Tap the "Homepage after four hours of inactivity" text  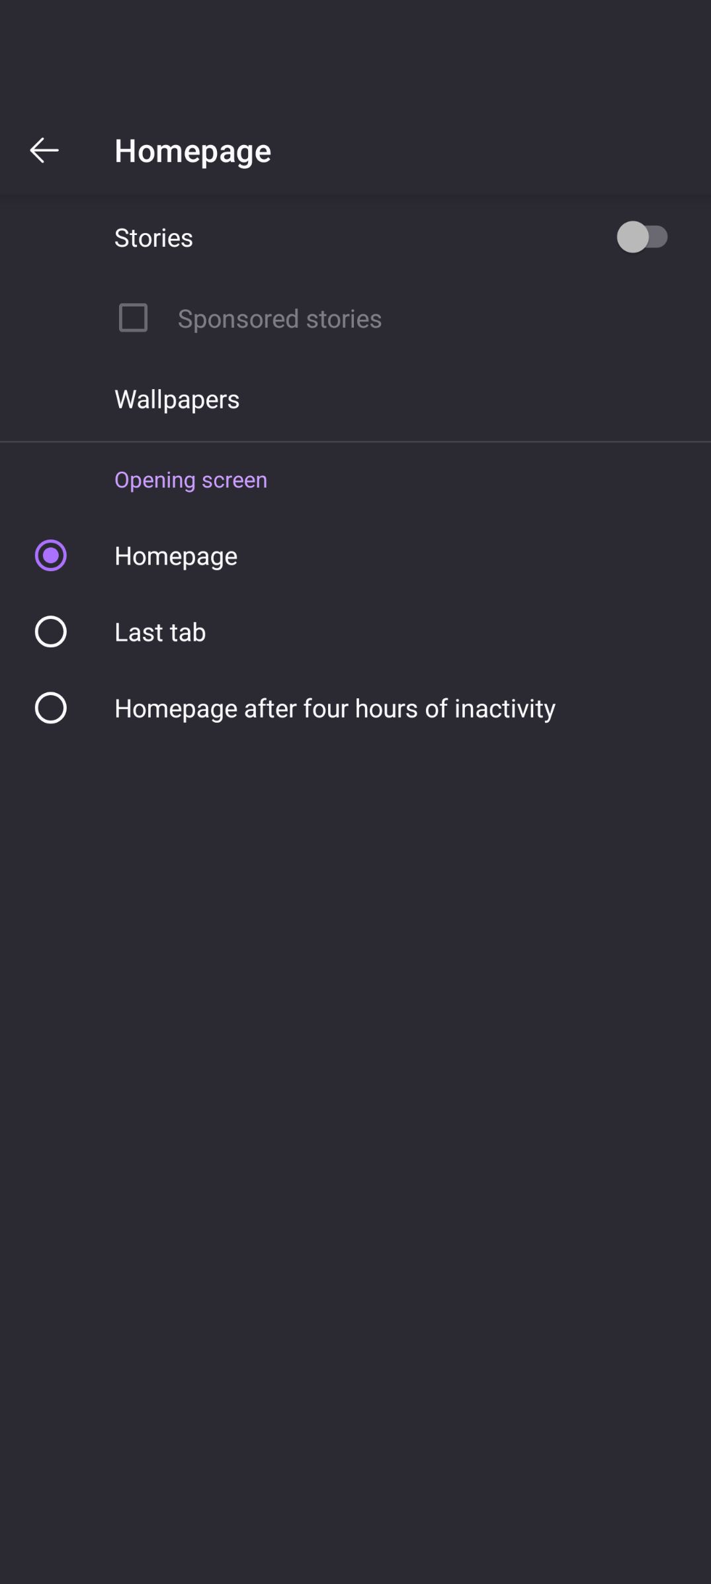coord(335,708)
